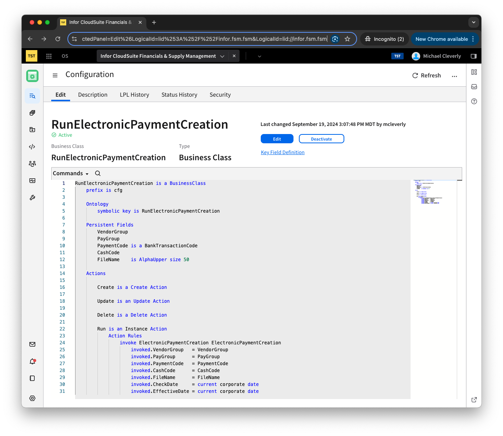Click code line invoked.CheckDate

pos(195,384)
